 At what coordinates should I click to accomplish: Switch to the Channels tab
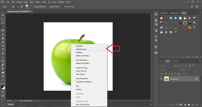[x=175, y=61]
